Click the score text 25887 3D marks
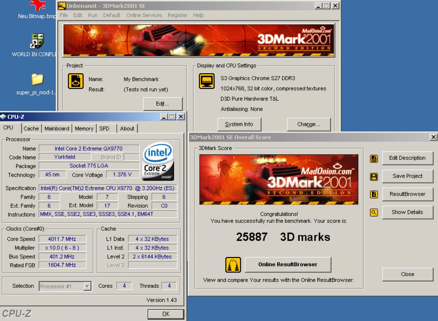Image resolution: width=438 pixels, height=321 pixels. (x=283, y=237)
